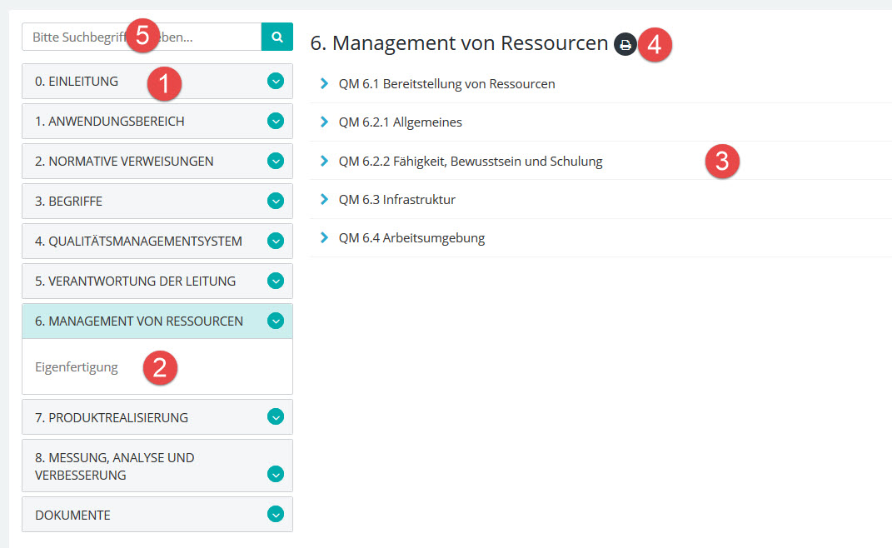Viewport: 892px width, 548px height.
Task: Open QM 6.4 Arbeitsumgebung entry
Action: click(x=411, y=238)
